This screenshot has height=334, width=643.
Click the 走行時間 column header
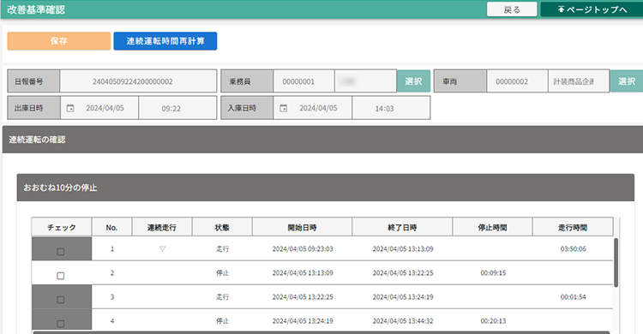click(x=573, y=228)
